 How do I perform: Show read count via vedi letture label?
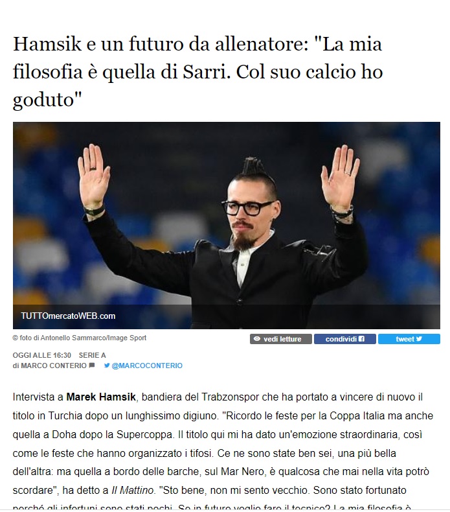pos(282,339)
